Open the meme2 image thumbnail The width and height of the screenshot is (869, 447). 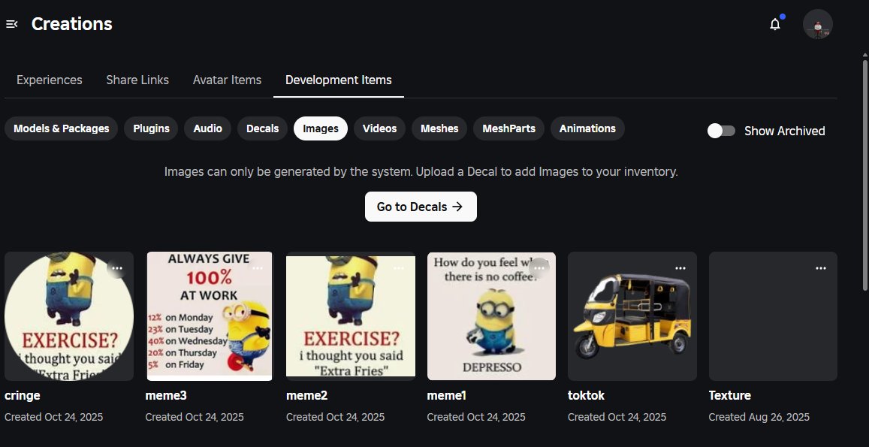pyautogui.click(x=351, y=316)
